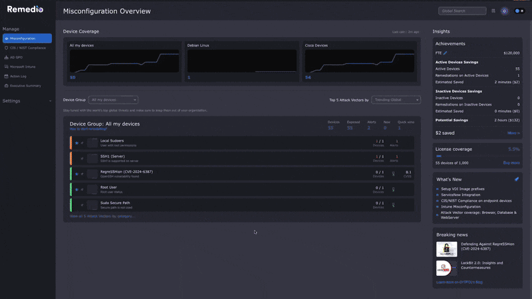Open the LockBit 2.0 article thumbnail
This screenshot has height=299, width=532.
point(446,268)
